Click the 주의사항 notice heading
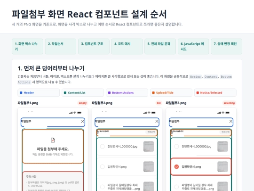Viewport: 254px width, 191px height. click(31, 176)
